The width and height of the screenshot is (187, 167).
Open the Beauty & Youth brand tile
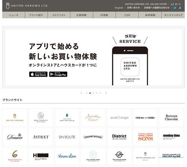[41, 118]
